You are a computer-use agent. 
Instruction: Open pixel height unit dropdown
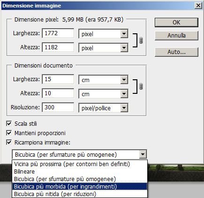(x=124, y=48)
